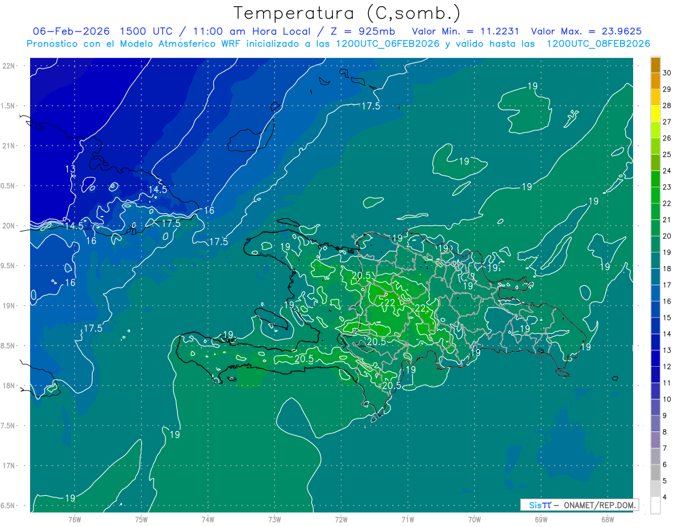Click the Valor Max. = 23.9625 text

[x=586, y=31]
